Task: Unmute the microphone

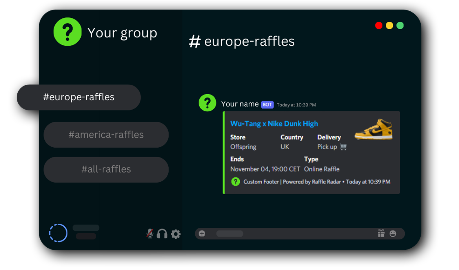Action: tap(150, 233)
